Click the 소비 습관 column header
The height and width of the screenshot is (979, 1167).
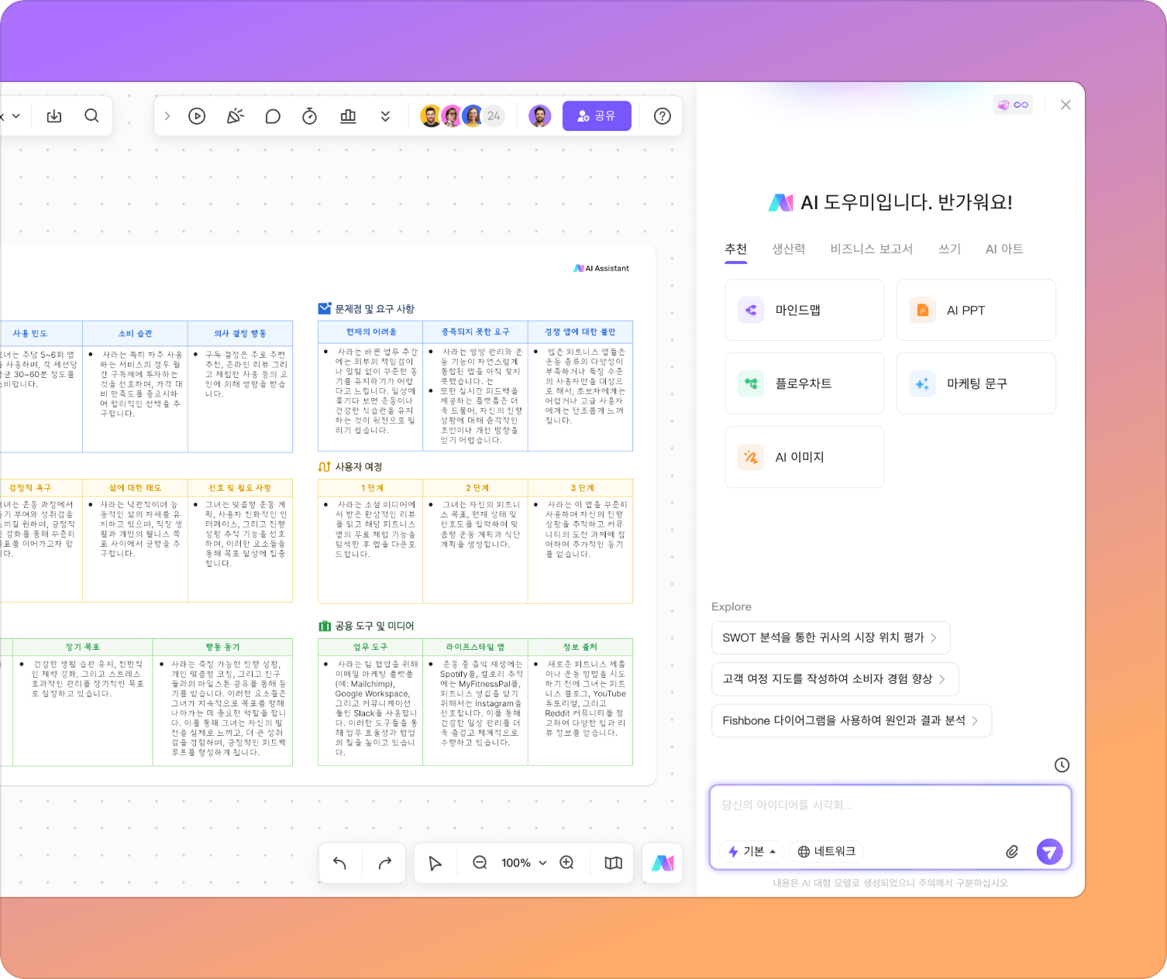pyautogui.click(x=135, y=334)
